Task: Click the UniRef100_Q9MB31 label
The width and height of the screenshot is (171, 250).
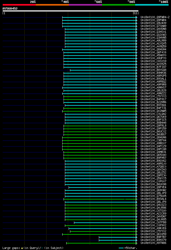Action: pos(153,152)
